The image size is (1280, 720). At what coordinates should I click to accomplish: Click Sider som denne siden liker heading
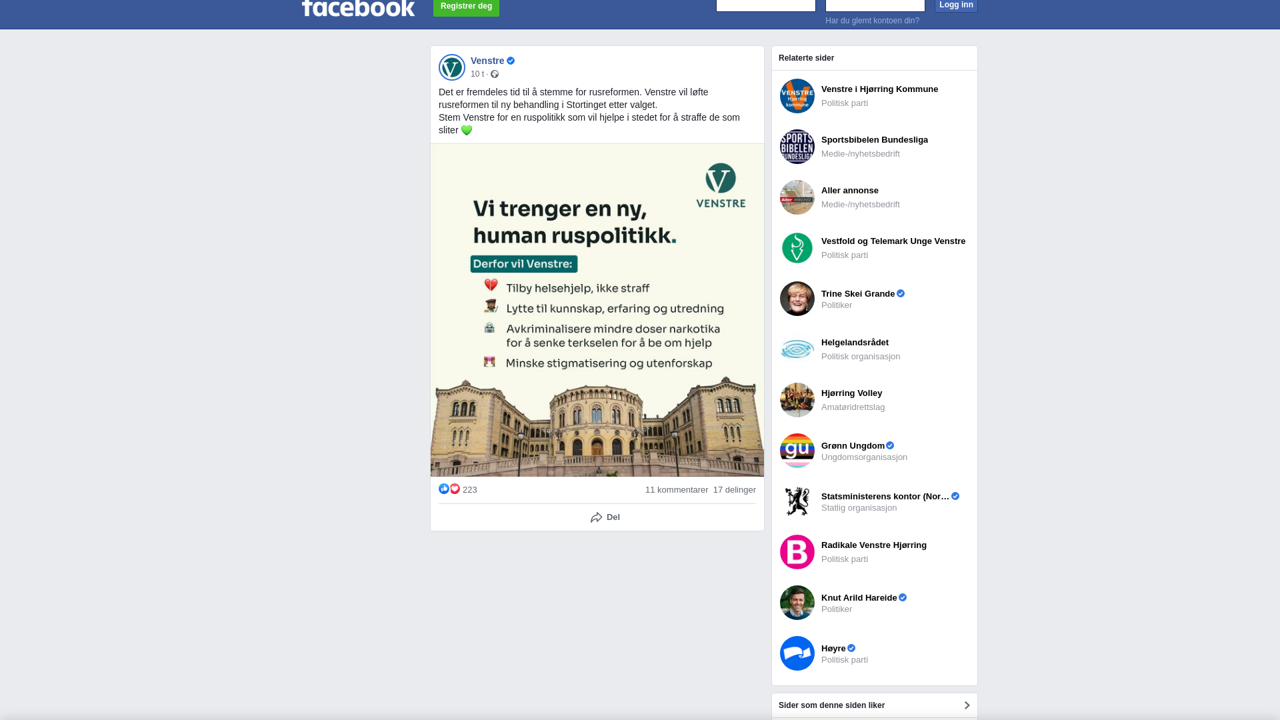[831, 705]
